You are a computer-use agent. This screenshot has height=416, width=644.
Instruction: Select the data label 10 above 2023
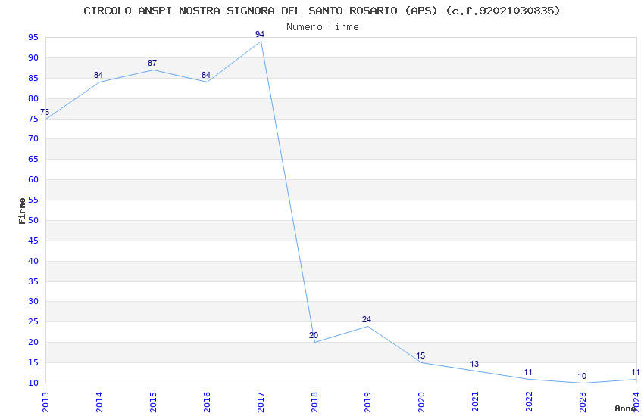pyautogui.click(x=582, y=376)
